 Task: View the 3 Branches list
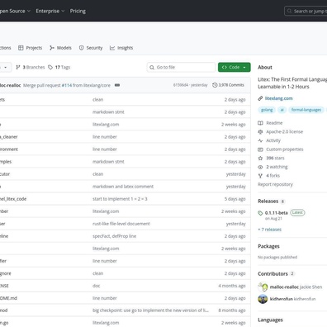pyautogui.click(x=31, y=67)
